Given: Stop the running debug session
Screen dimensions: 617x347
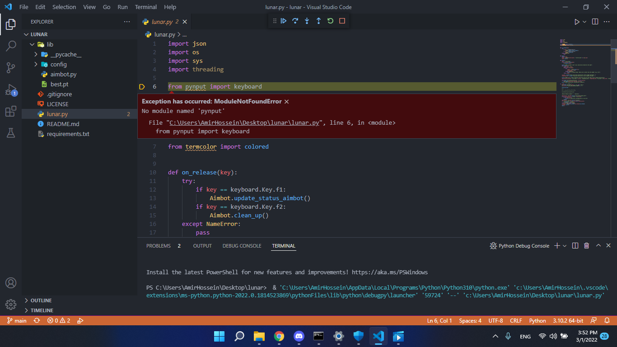Looking at the screenshot, I should [342, 21].
